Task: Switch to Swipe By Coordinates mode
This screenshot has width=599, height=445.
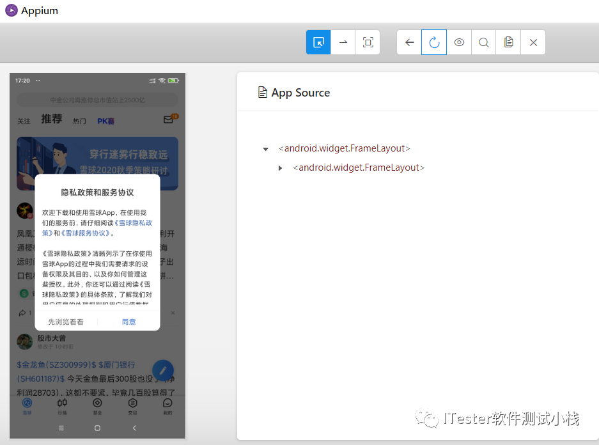Action: click(x=343, y=42)
